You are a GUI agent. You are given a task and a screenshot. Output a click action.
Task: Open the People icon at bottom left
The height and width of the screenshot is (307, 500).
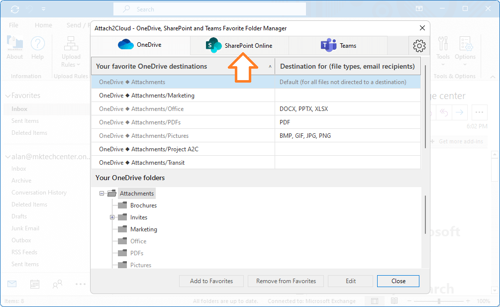[x=57, y=284]
